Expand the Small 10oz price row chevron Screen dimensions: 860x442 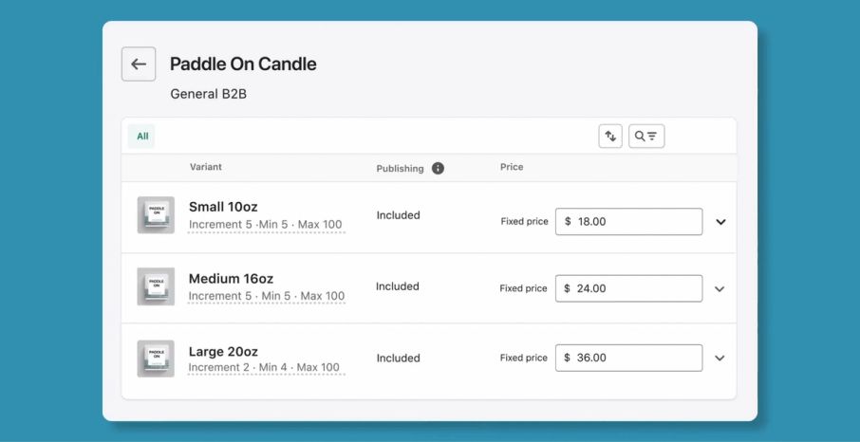(x=720, y=222)
